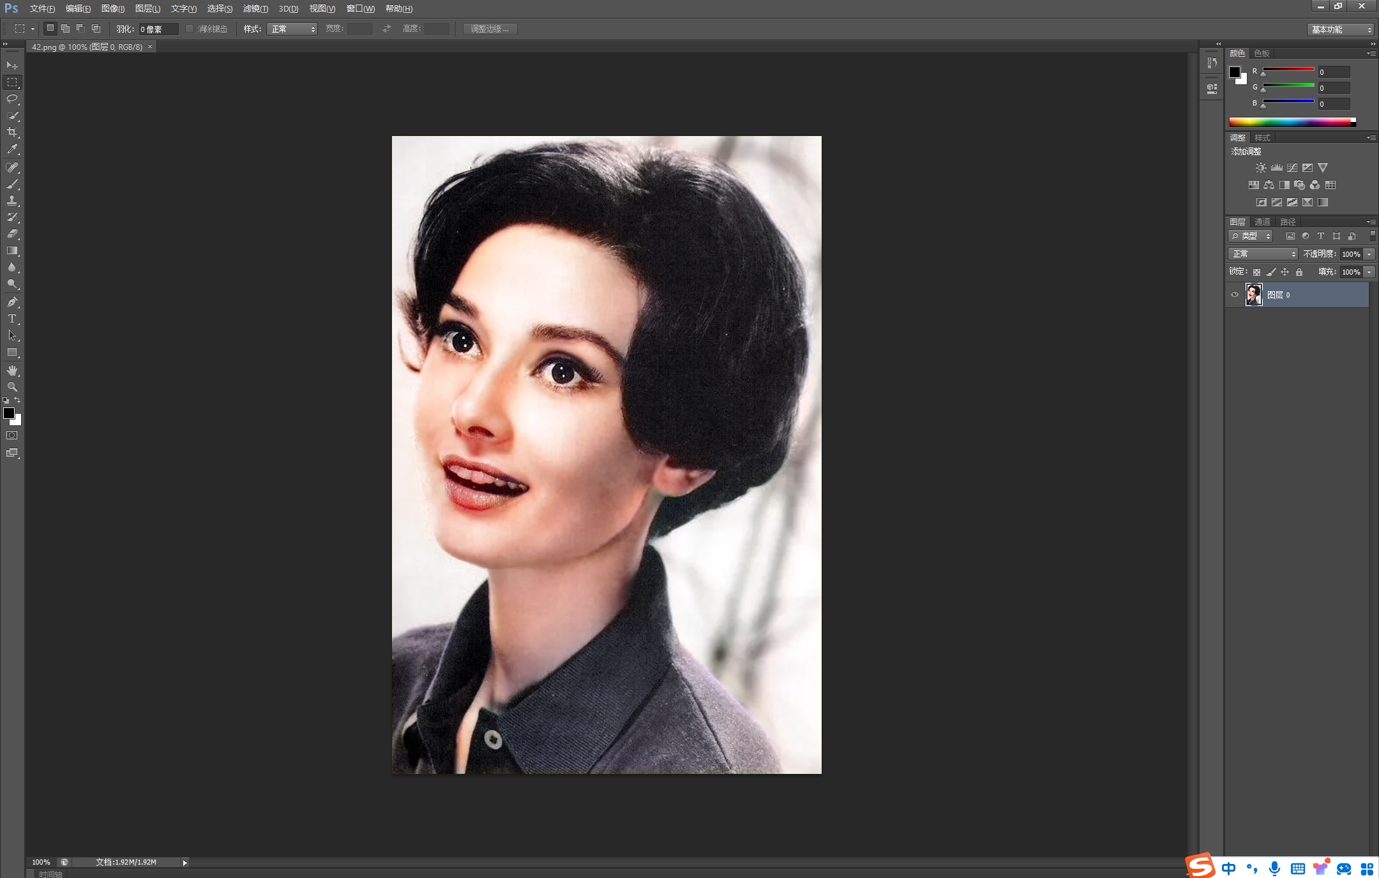Select the History Brush tool
The height and width of the screenshot is (878, 1379).
pyautogui.click(x=12, y=217)
